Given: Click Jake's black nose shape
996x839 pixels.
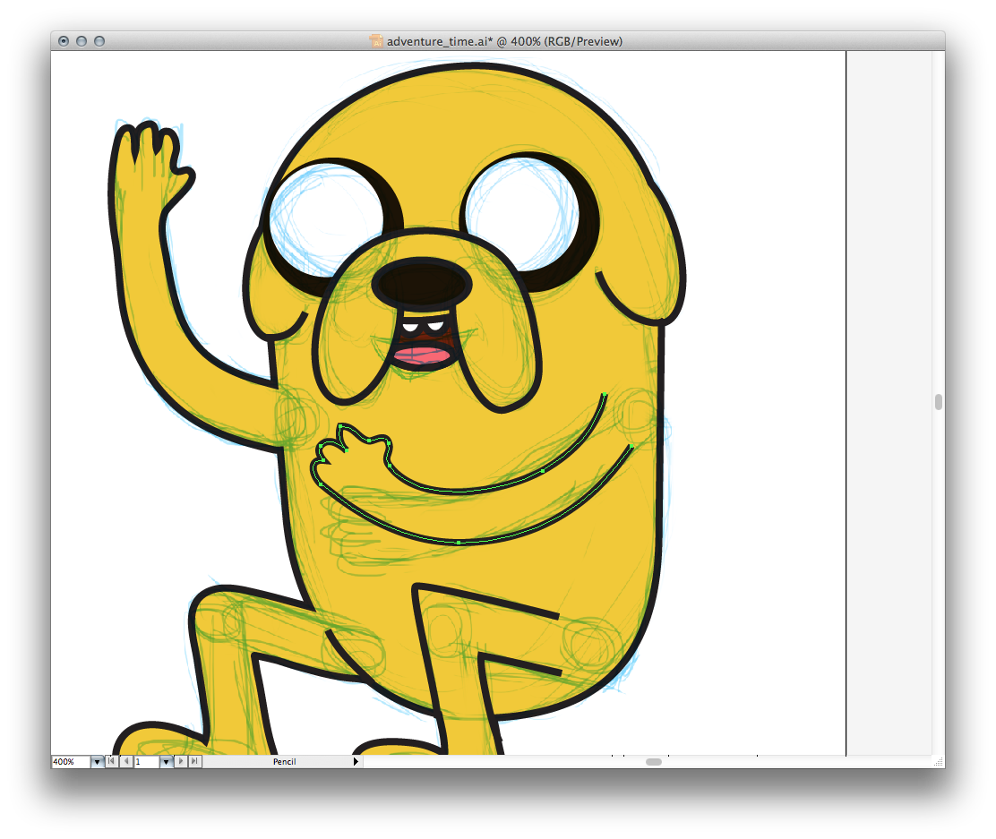Looking at the screenshot, I should (x=423, y=283).
